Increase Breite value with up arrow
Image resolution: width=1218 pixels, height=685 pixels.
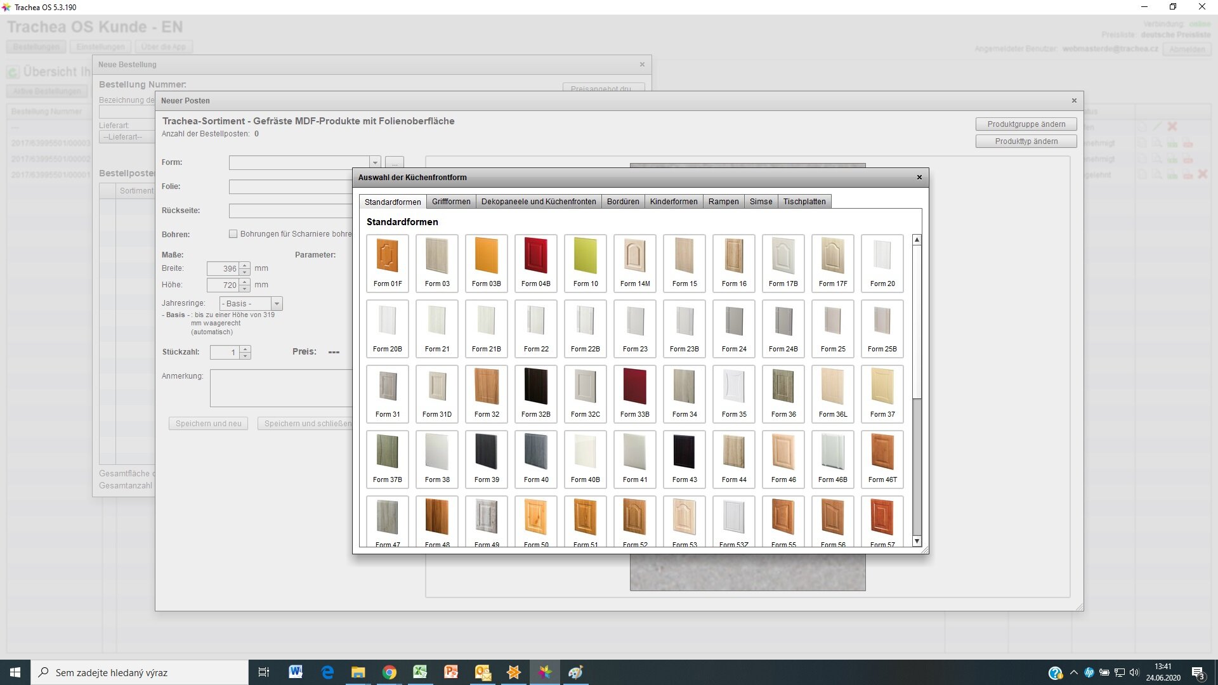(245, 265)
